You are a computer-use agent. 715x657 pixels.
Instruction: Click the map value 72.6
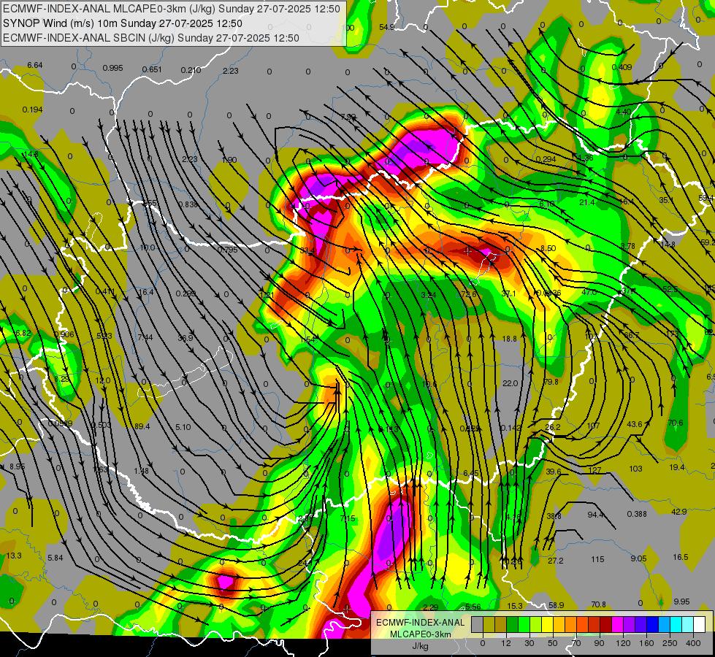[x=469, y=294]
